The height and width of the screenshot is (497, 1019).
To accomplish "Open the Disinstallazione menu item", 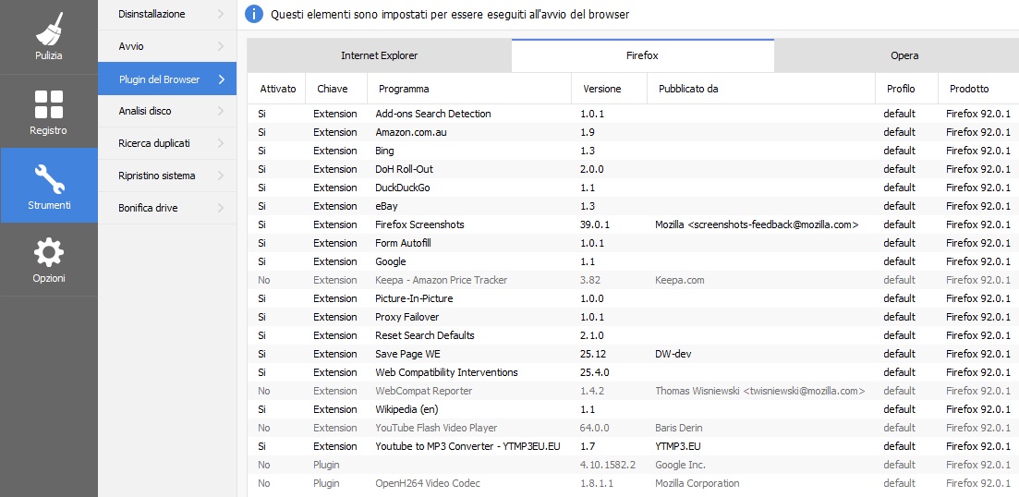I will [167, 14].
